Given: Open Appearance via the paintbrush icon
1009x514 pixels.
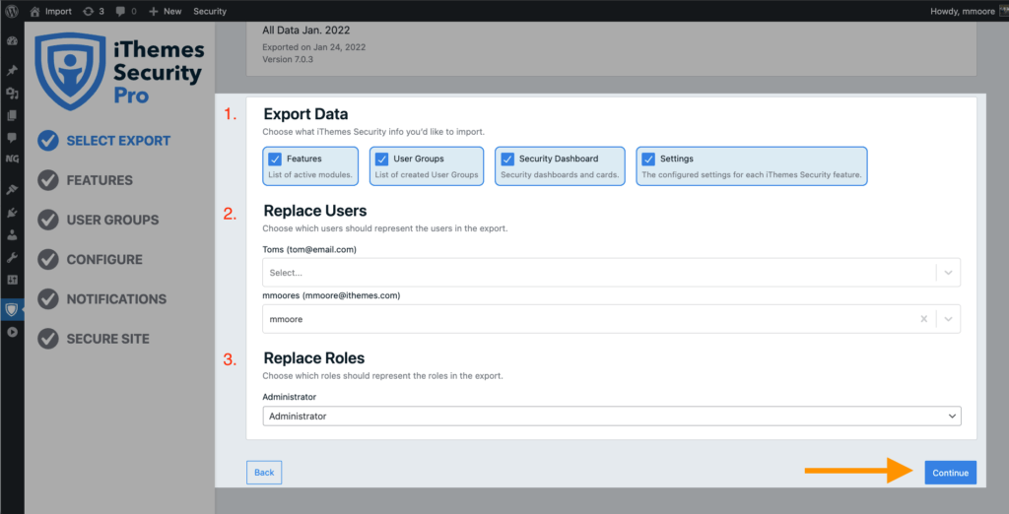Looking at the screenshot, I should [12, 190].
